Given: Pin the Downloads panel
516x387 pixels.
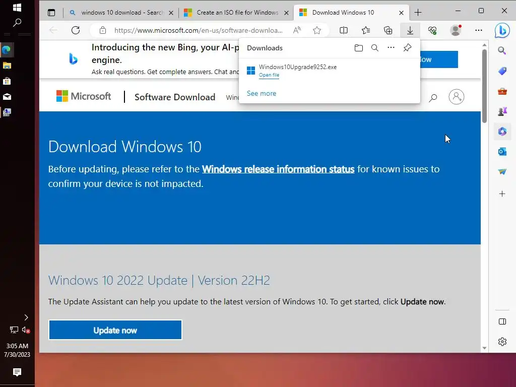Looking at the screenshot, I should pyautogui.click(x=407, y=48).
